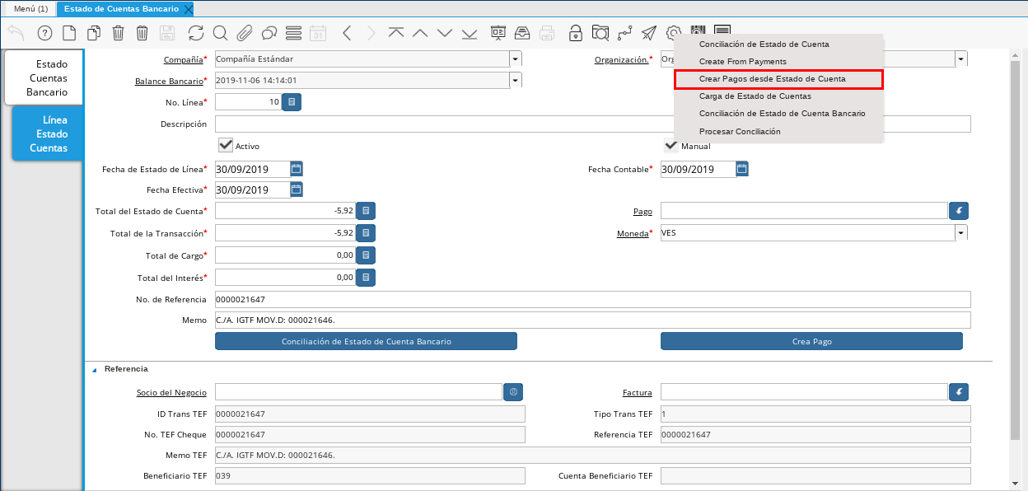Open calendar for Fecha Contable
1028x491 pixels.
click(741, 169)
